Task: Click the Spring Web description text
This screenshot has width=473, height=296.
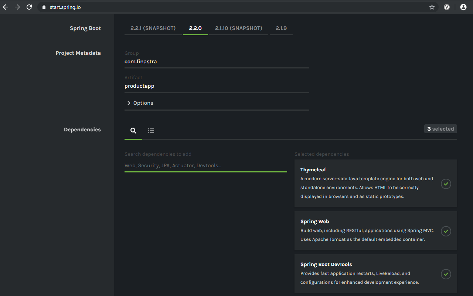Action: (367, 235)
